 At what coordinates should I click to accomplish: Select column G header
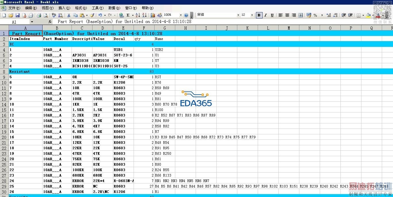(165, 28)
